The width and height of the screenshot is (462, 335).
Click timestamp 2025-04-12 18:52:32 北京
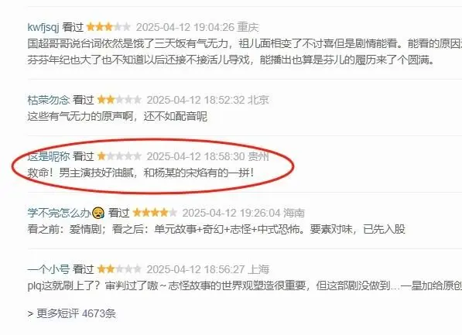click(208, 100)
